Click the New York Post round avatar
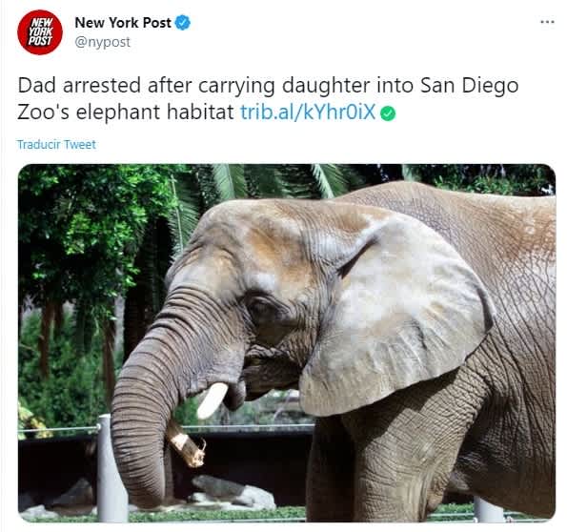Screen dimensions: 567x532 40,32
